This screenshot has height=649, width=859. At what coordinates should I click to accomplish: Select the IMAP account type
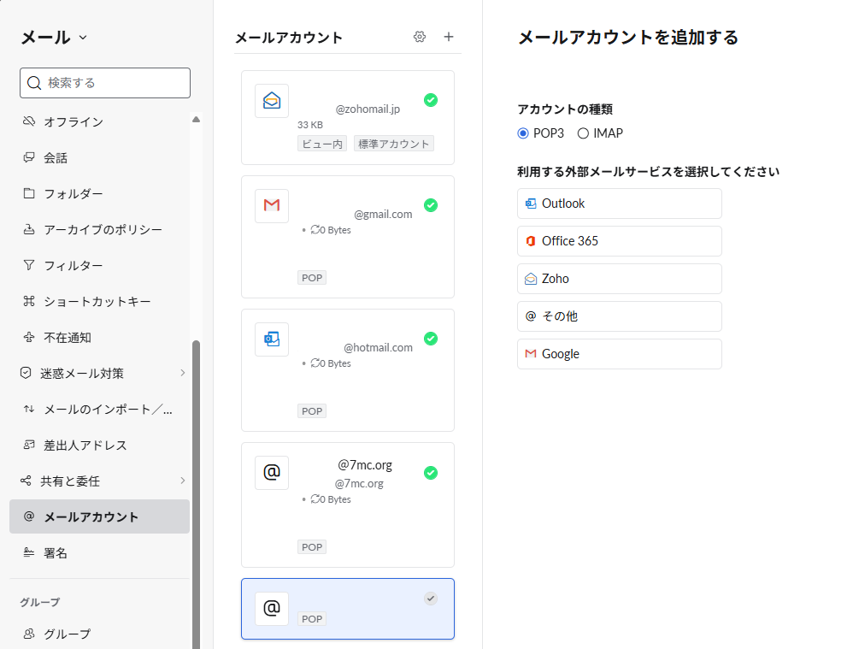point(583,133)
